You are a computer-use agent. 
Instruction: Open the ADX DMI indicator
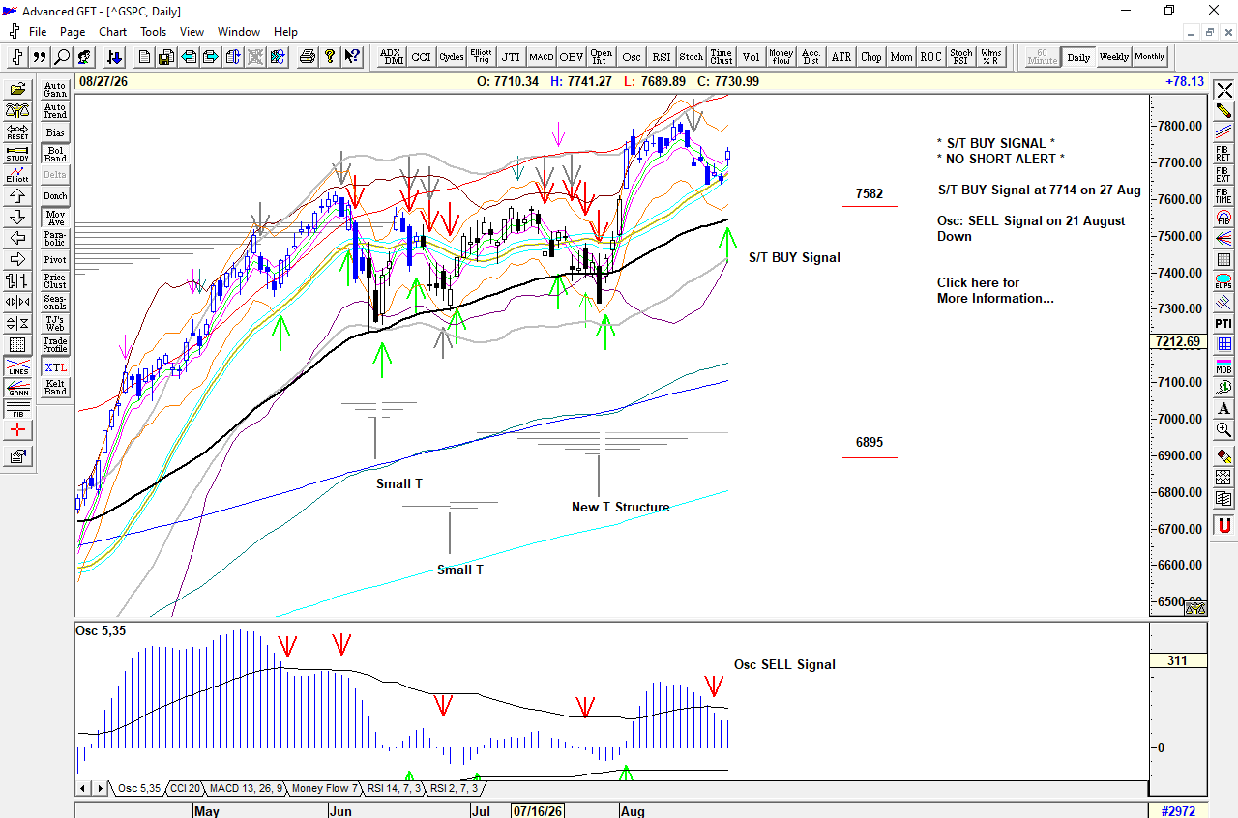click(x=392, y=57)
